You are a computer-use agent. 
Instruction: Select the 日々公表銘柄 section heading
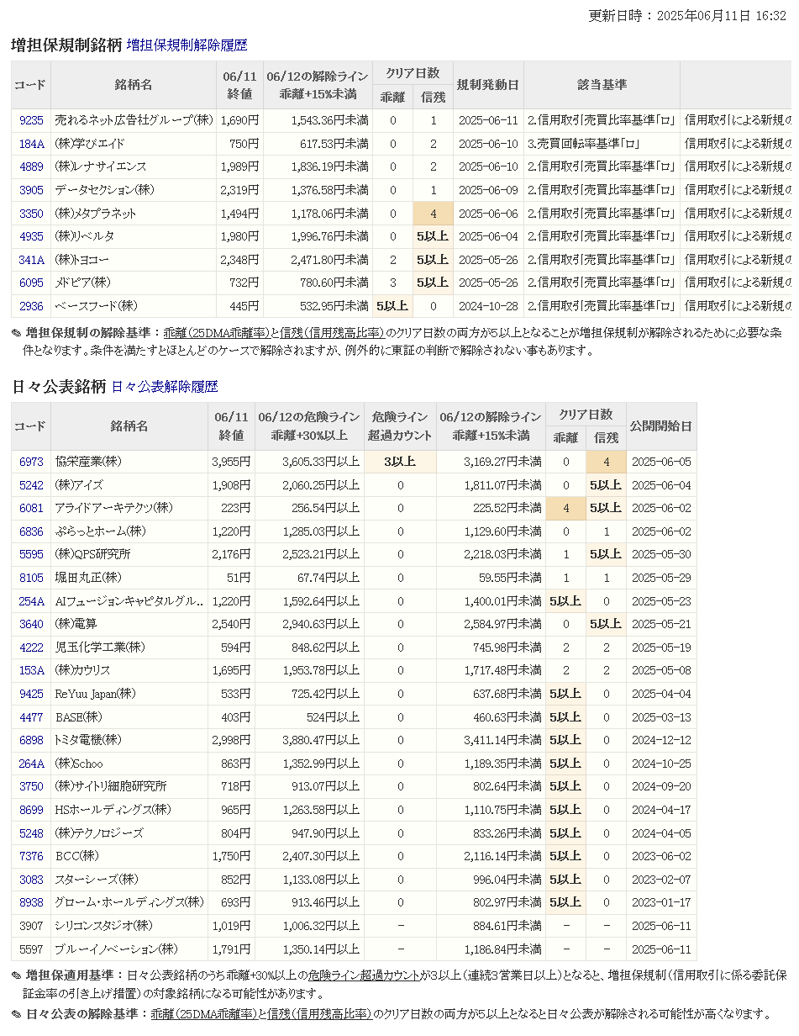point(59,387)
